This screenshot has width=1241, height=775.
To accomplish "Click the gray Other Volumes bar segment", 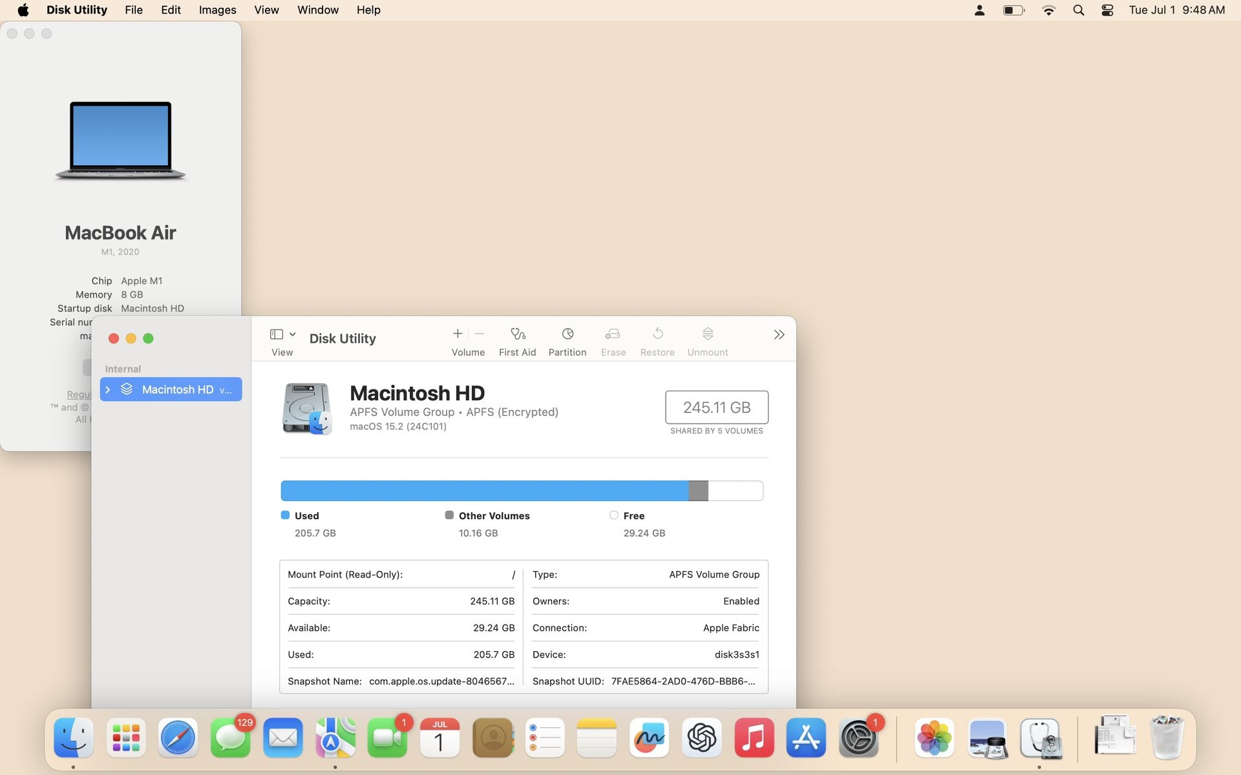I will pyautogui.click(x=699, y=491).
